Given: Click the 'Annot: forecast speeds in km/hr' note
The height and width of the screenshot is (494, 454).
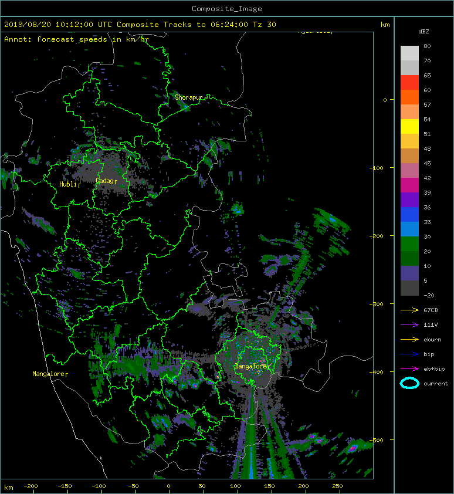Looking at the screenshot, I should [x=77, y=39].
